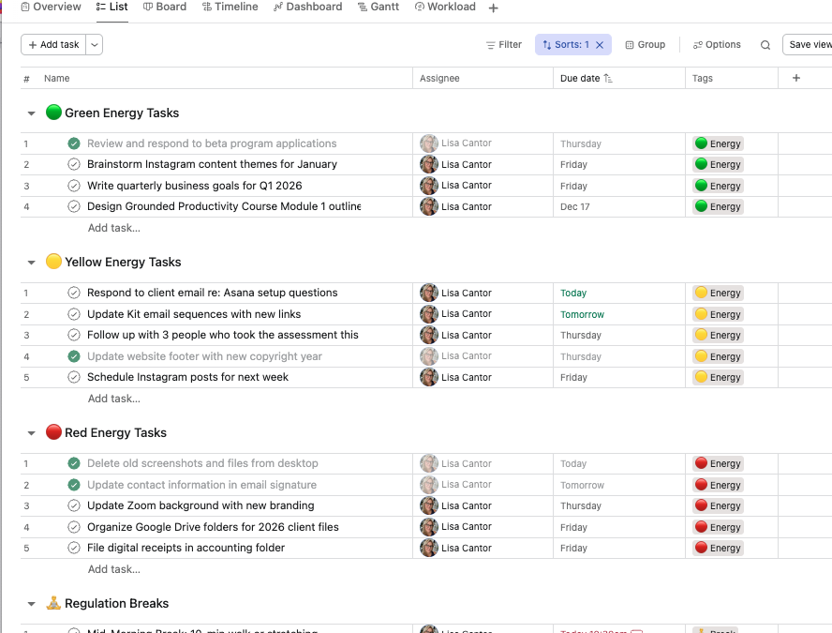This screenshot has height=633, width=832.
Task: Switch to the Gantt tab
Action: click(378, 8)
